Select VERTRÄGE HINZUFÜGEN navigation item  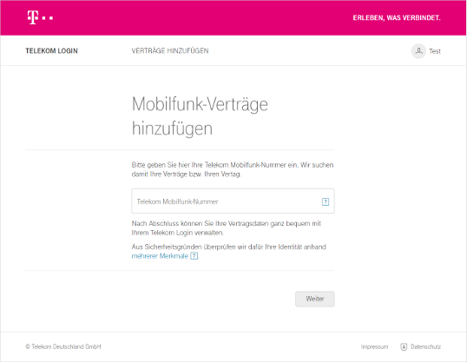click(170, 51)
